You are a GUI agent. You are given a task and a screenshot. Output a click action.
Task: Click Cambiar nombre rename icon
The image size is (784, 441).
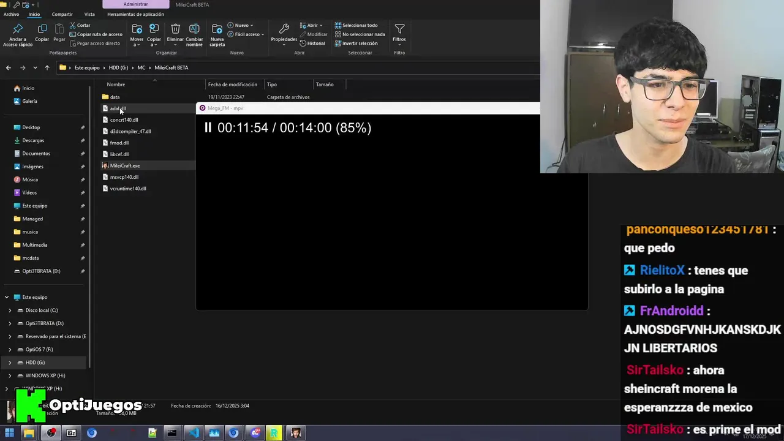[194, 35]
